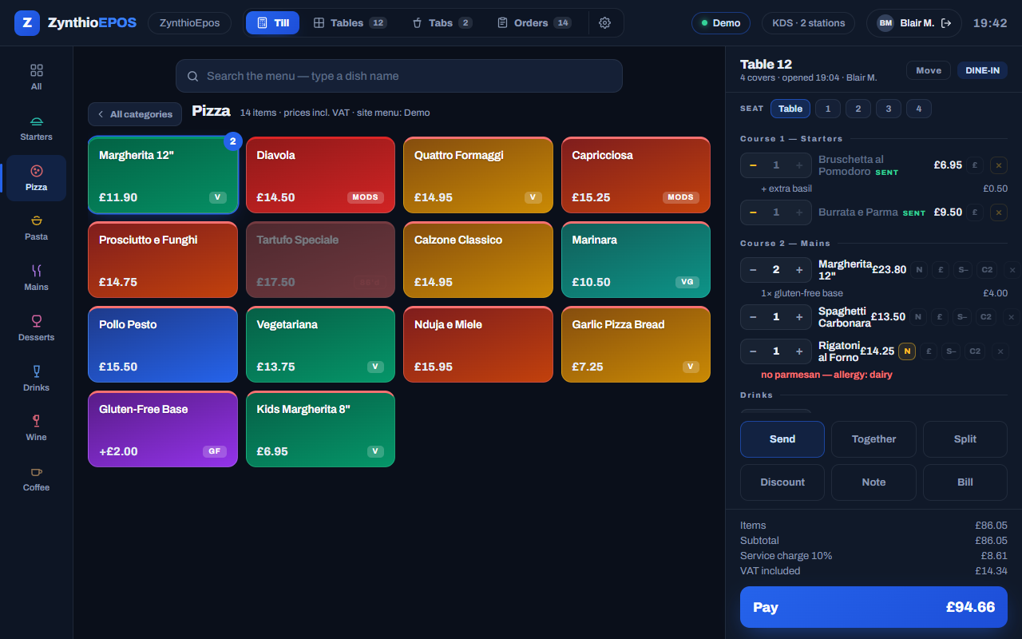Go back via the All categories chevron
The width and height of the screenshot is (1022, 639).
tap(135, 114)
